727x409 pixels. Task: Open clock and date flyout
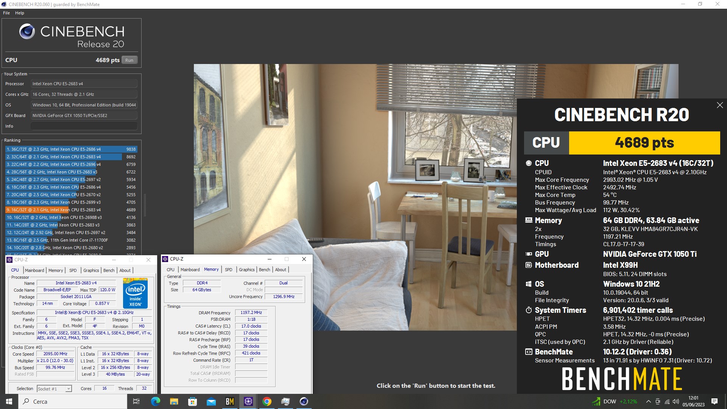click(x=693, y=401)
